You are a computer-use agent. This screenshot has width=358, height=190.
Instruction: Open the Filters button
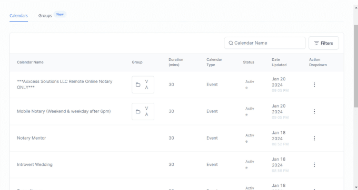pyautogui.click(x=324, y=43)
